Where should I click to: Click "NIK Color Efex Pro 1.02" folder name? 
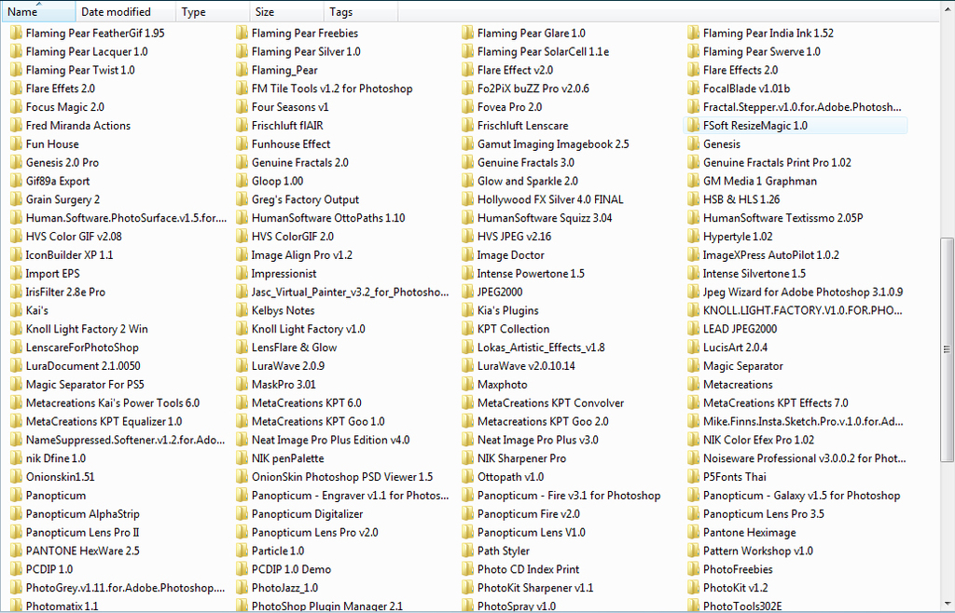click(758, 440)
